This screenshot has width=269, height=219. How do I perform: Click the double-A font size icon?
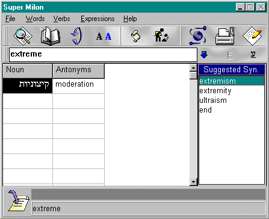coord(104,36)
